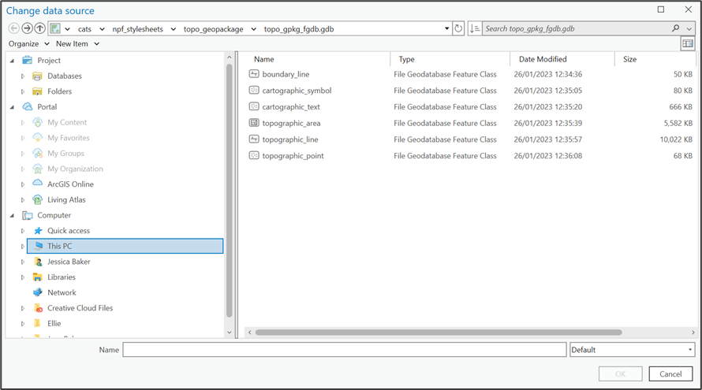The width and height of the screenshot is (702, 390).
Task: Click the cartographic_text feature class icon
Action: click(x=254, y=106)
